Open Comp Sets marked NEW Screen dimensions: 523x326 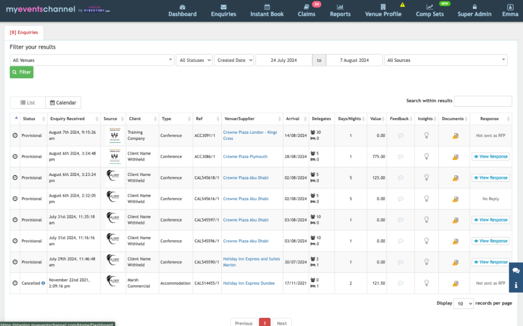430,11
